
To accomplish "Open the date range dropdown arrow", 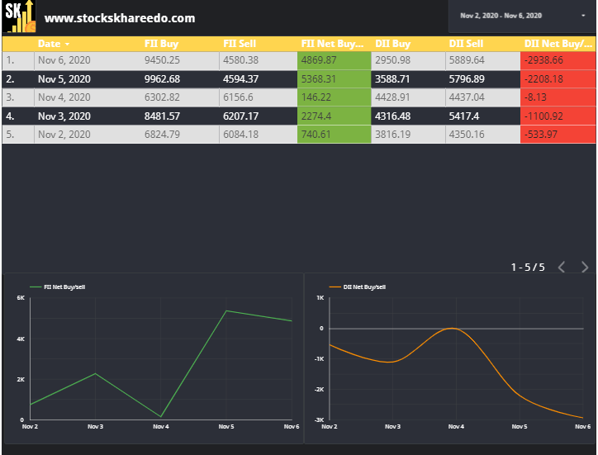I will pos(583,16).
